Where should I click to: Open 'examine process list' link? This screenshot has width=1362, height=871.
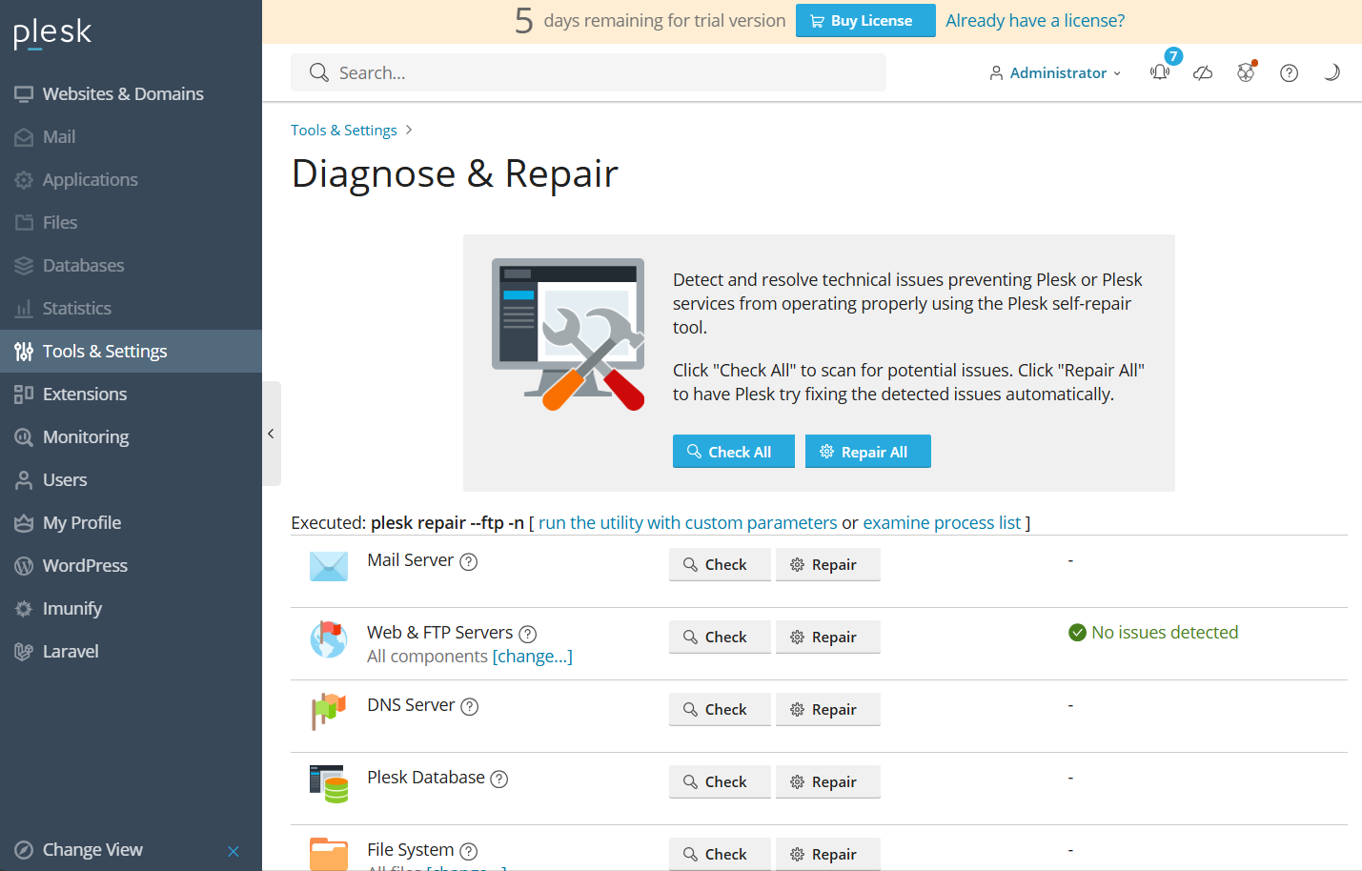click(942, 522)
